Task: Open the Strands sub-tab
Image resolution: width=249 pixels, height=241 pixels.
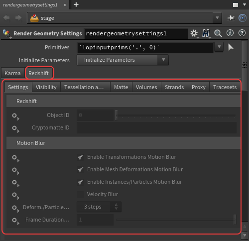Action: (x=174, y=87)
